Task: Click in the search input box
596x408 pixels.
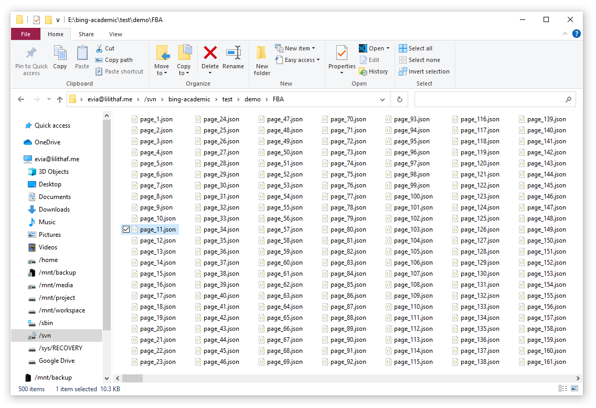Action: pos(488,99)
